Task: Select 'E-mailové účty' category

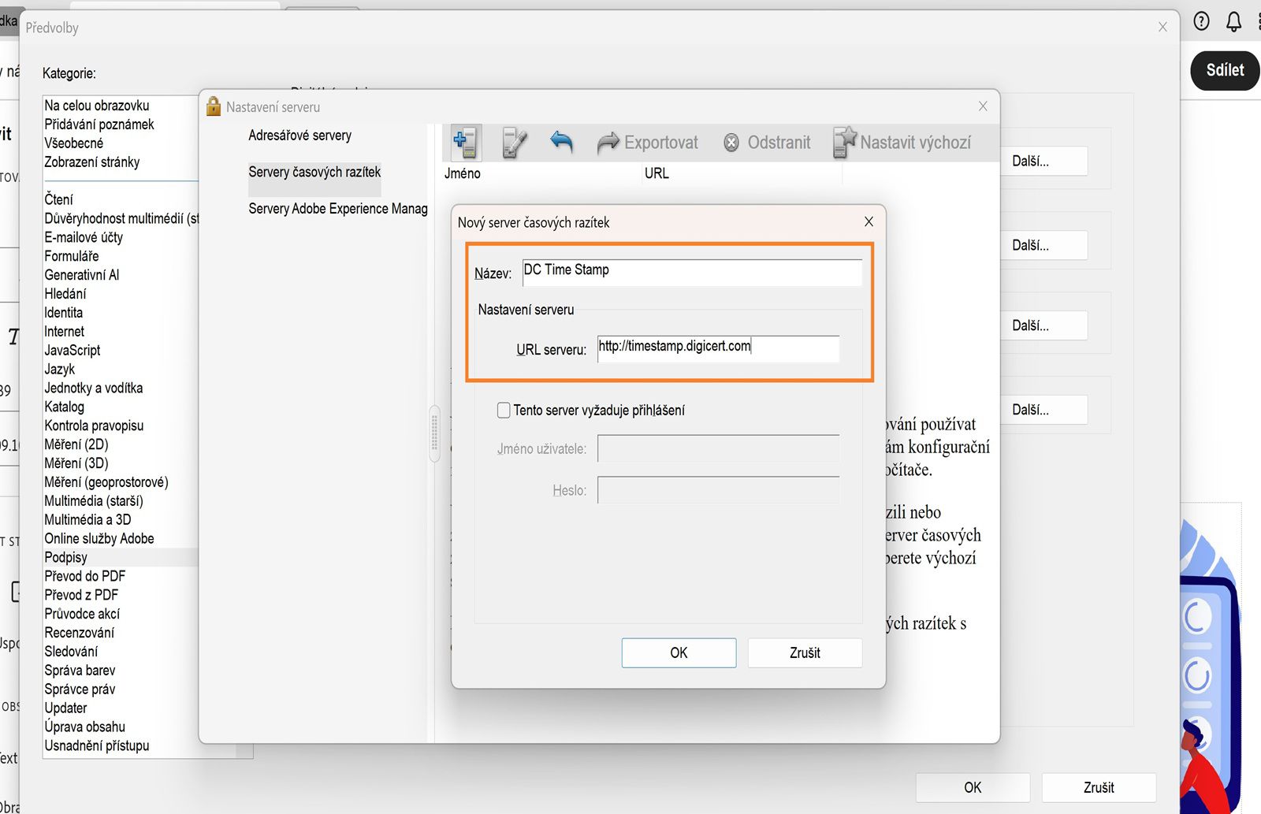Action: 84,237
